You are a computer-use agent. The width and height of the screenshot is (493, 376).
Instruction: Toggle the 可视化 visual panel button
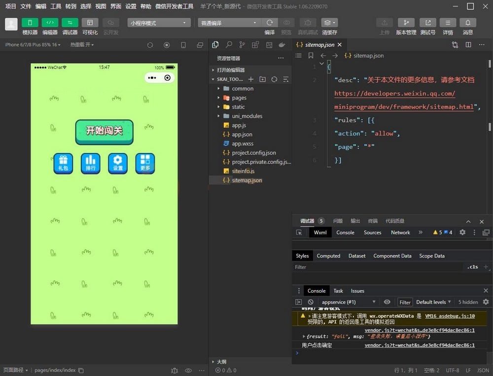(90, 23)
